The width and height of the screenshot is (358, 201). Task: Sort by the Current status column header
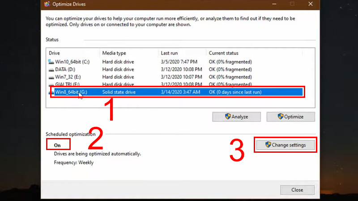(x=223, y=53)
